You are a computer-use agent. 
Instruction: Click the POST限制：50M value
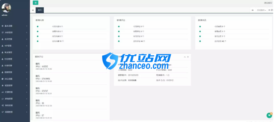[x=164, y=70]
